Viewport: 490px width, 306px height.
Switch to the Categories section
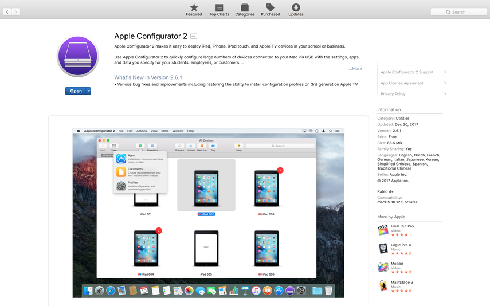click(x=245, y=9)
